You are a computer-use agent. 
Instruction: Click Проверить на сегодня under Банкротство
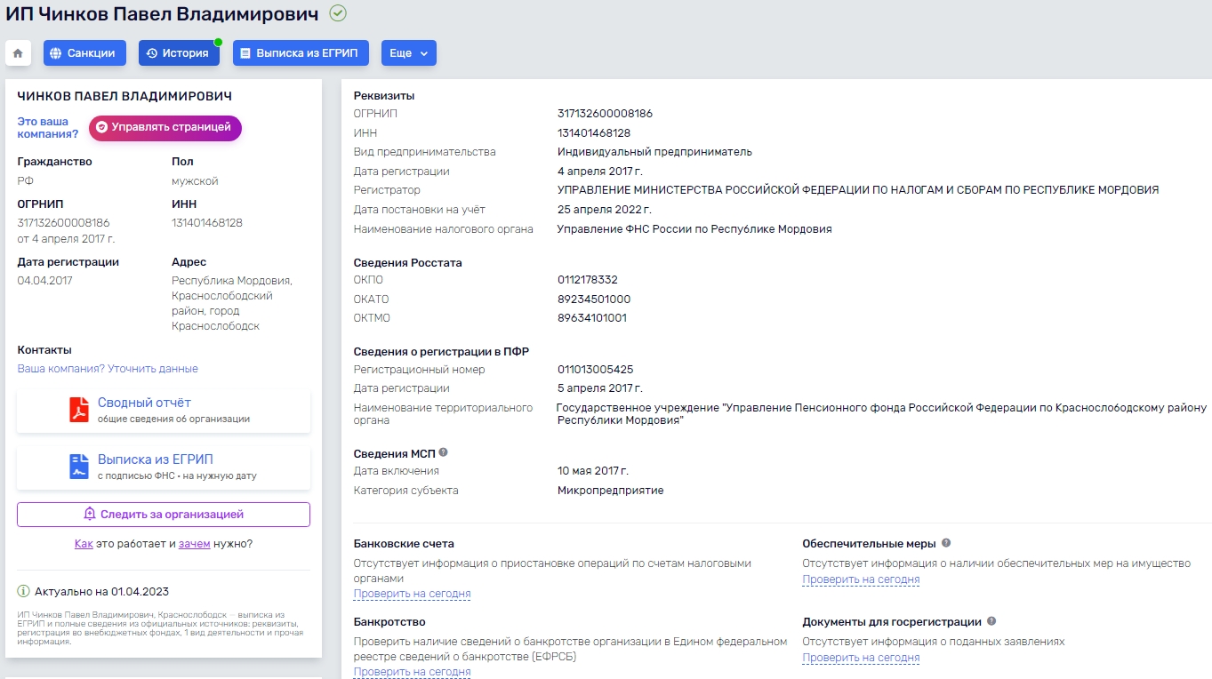pyautogui.click(x=412, y=672)
